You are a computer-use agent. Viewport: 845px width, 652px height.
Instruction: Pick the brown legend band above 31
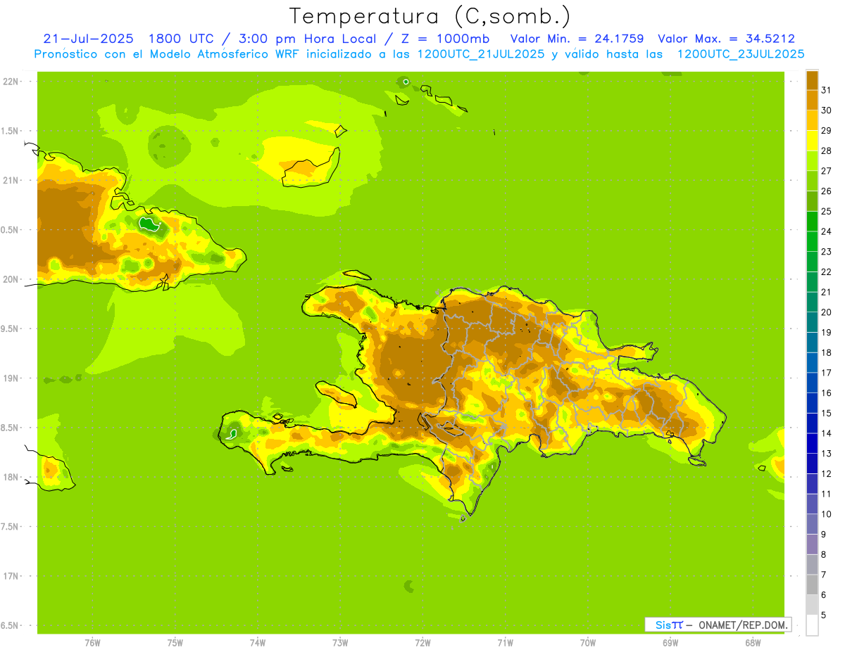812,80
